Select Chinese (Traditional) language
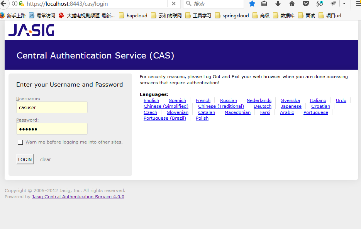The width and height of the screenshot is (361, 229). pyautogui.click(x=221, y=106)
